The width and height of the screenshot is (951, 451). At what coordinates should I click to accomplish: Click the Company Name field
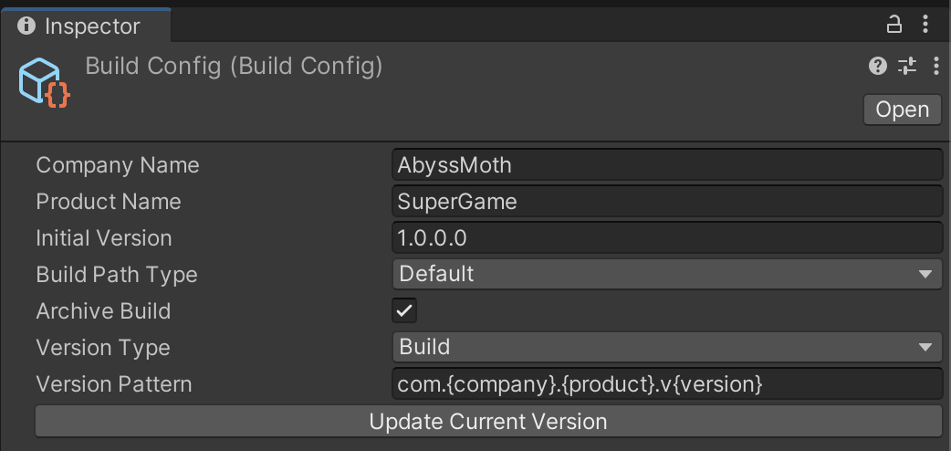pyautogui.click(x=667, y=165)
